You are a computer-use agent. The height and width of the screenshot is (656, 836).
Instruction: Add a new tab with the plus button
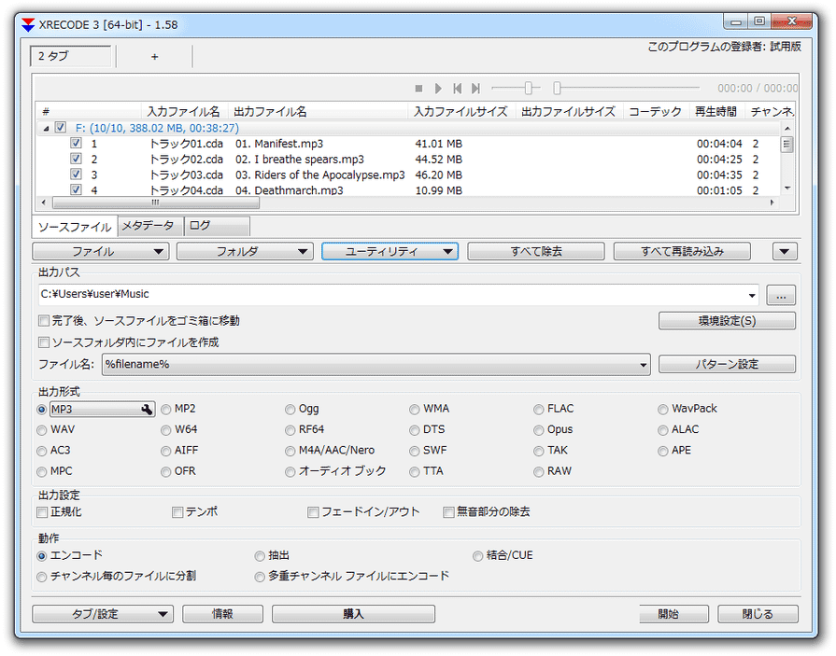[x=155, y=56]
